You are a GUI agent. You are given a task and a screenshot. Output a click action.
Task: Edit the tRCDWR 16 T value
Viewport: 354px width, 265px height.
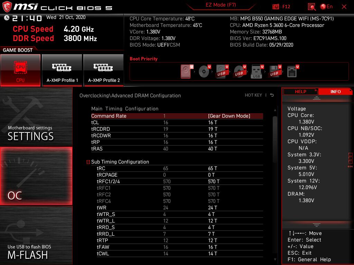pos(213,135)
